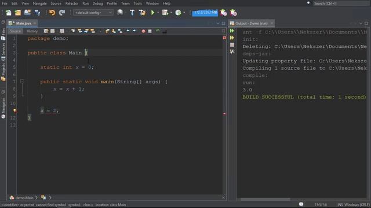Re-run the Output with green arrows
This screenshot has height=208, width=371.
click(232, 31)
